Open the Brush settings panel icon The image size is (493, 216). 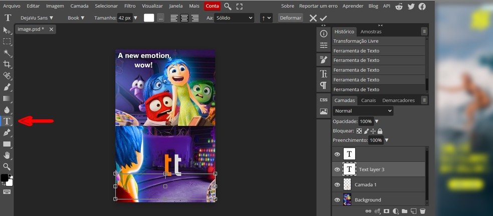point(324,60)
